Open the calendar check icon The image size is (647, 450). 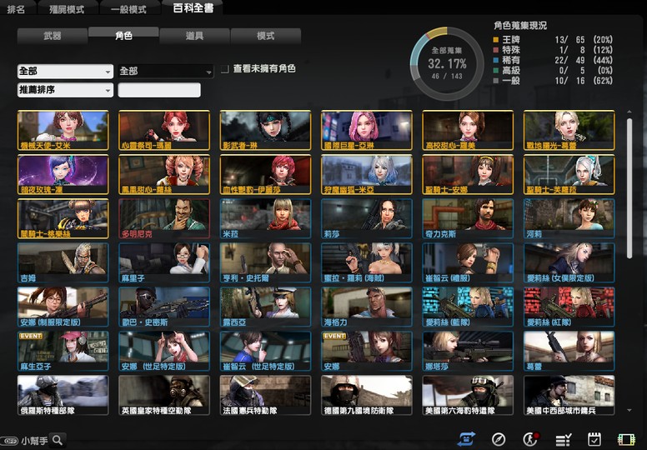tap(594, 439)
